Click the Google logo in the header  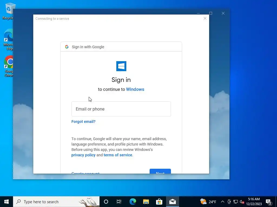[67, 47]
